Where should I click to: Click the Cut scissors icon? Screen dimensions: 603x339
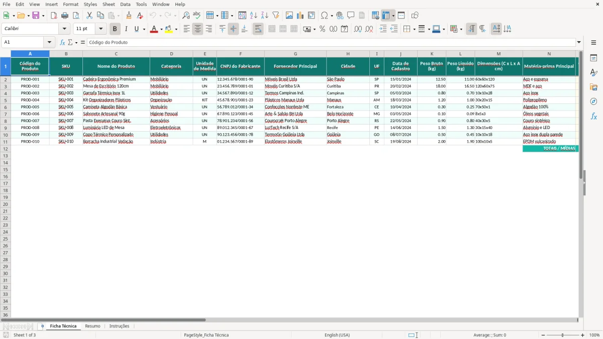coord(89,16)
